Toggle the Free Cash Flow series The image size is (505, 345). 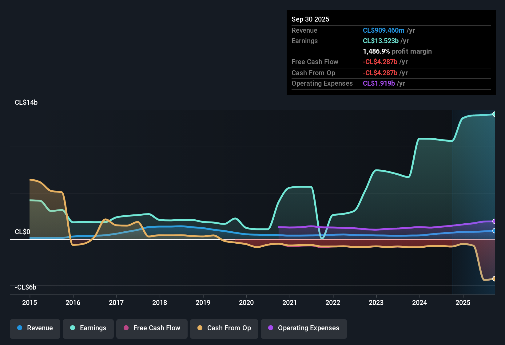click(152, 328)
